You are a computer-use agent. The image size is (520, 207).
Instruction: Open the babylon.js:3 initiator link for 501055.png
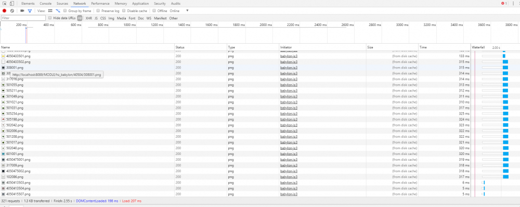(x=289, y=85)
